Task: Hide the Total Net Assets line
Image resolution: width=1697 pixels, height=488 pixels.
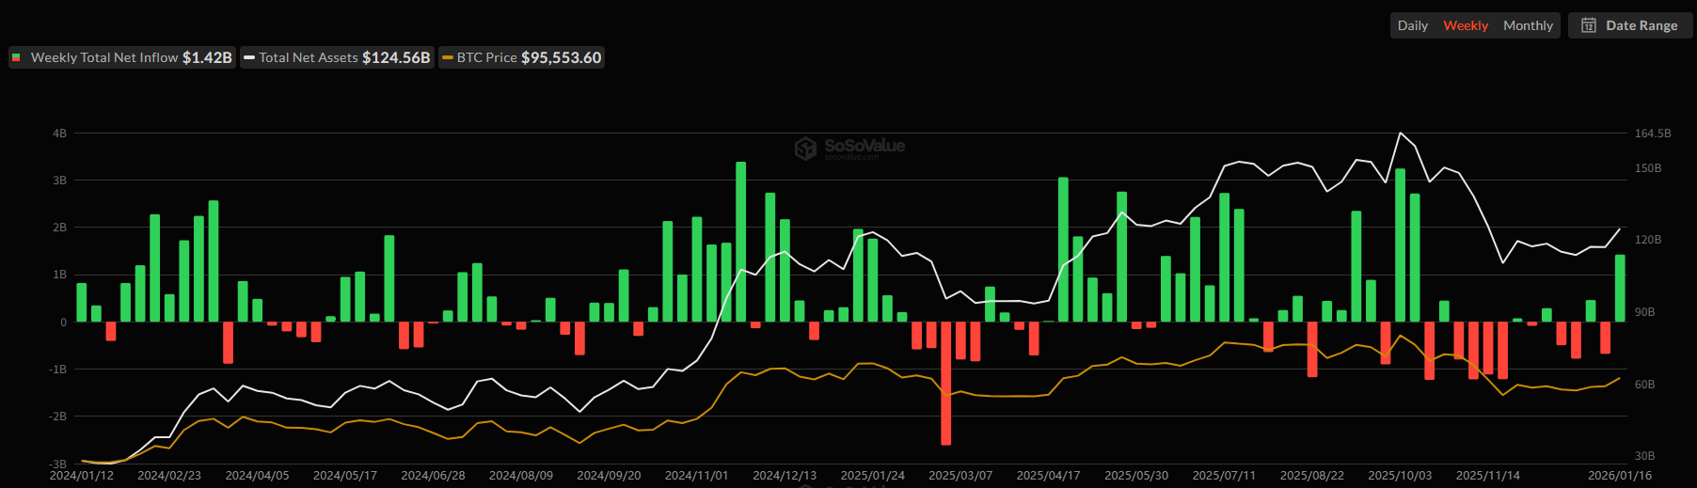Action: (x=309, y=58)
